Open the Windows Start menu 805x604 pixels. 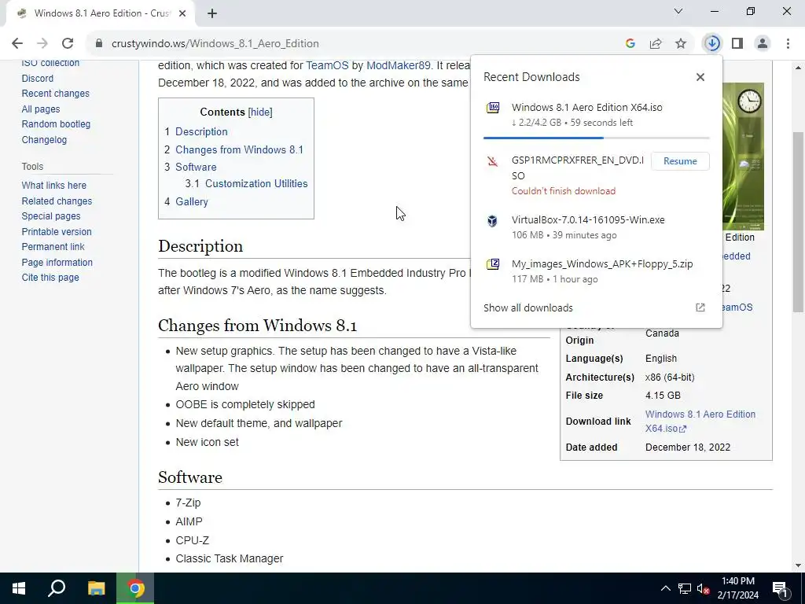[x=19, y=588]
